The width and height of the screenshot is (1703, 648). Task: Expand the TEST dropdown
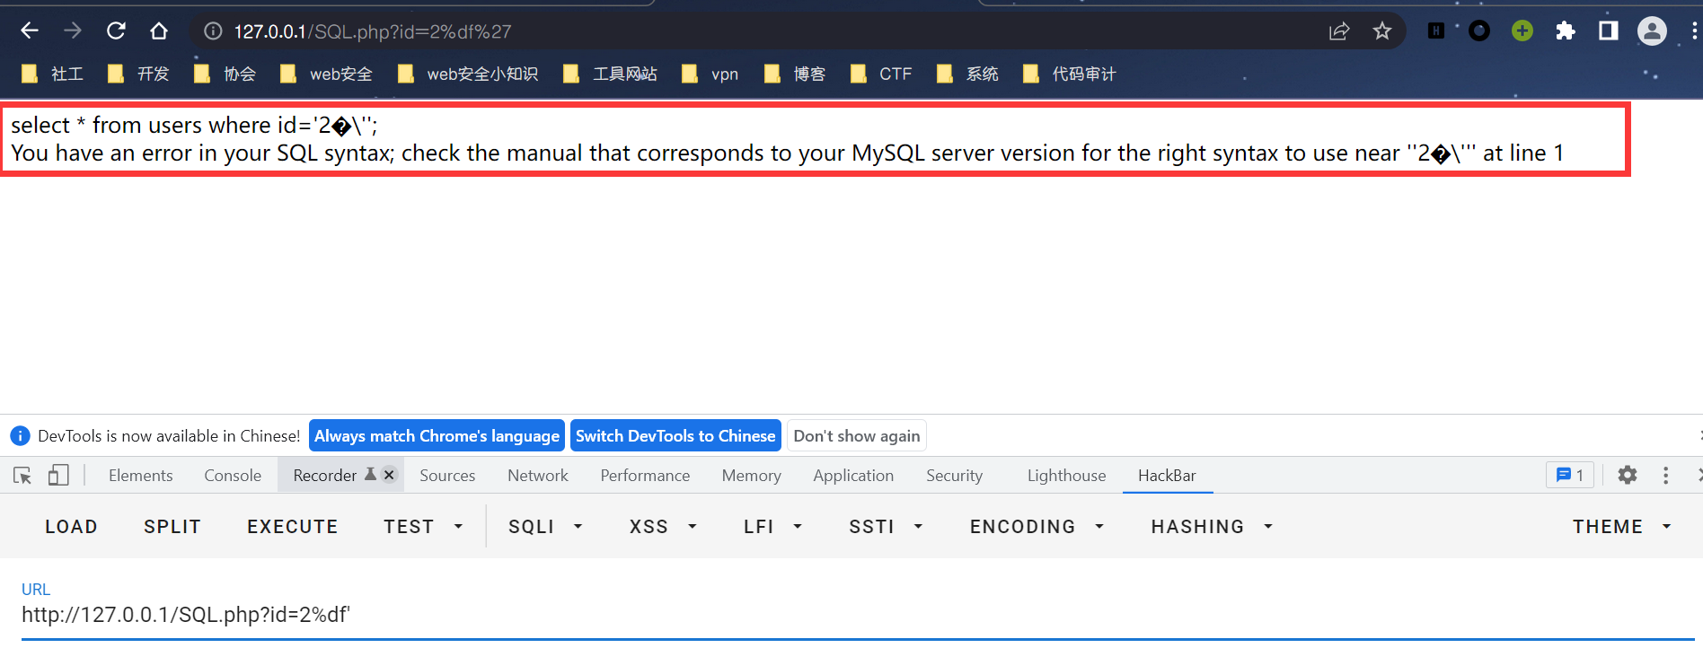pyautogui.click(x=423, y=527)
